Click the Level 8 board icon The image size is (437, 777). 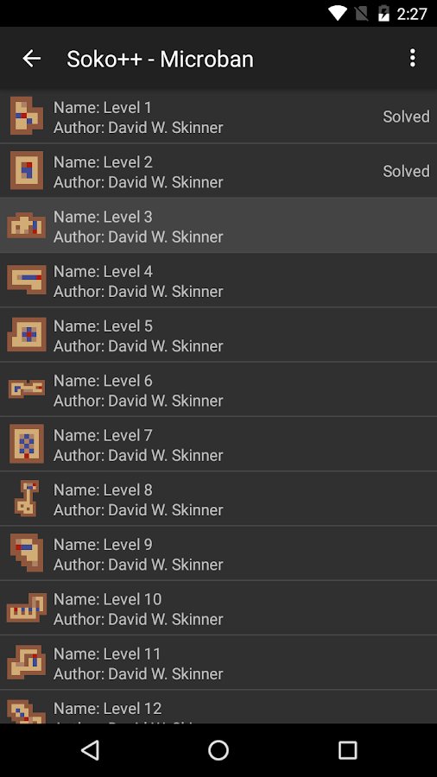26,498
